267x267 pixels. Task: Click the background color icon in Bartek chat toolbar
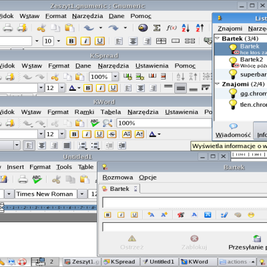tap(208, 215)
